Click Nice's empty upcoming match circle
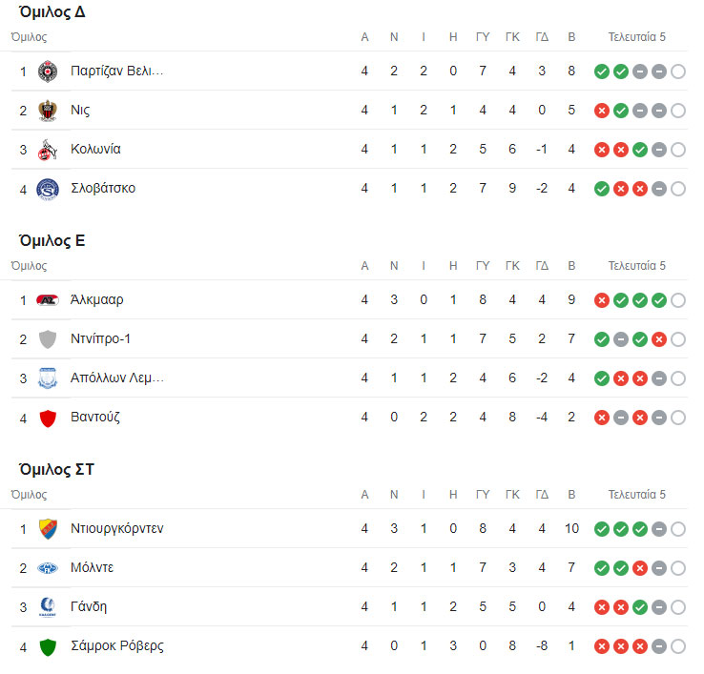The height and width of the screenshot is (674, 704). [677, 111]
